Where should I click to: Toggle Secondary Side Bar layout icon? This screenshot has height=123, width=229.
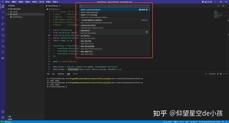click(208, 2)
